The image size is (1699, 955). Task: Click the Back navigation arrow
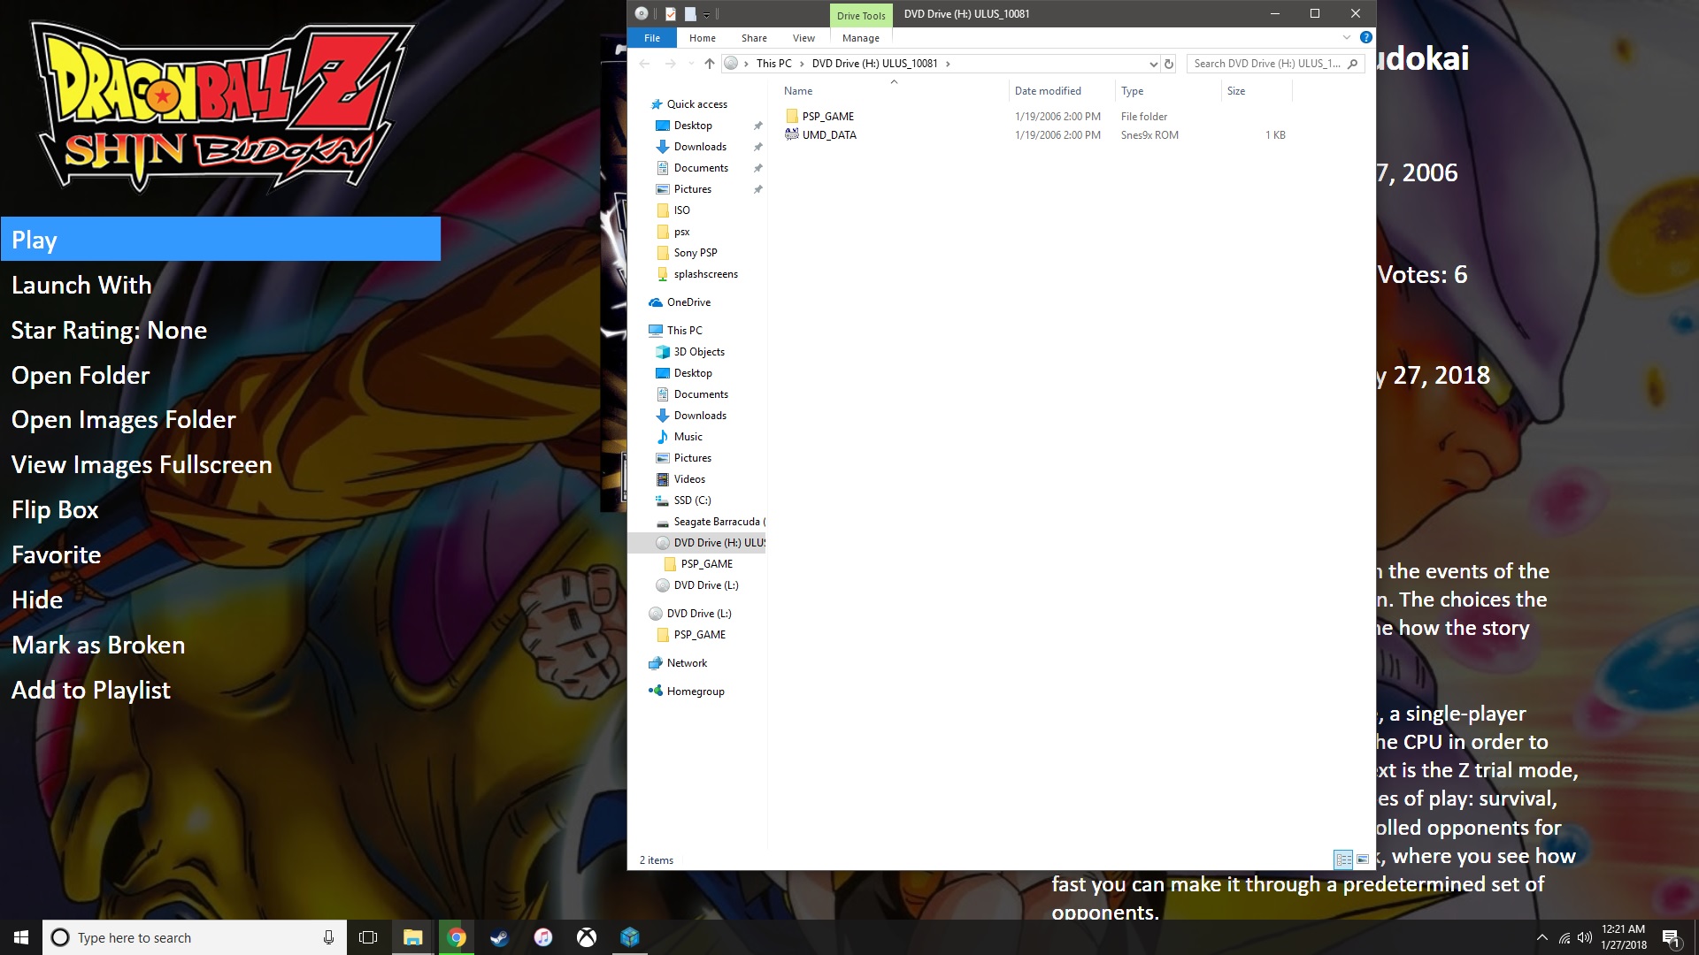point(644,64)
